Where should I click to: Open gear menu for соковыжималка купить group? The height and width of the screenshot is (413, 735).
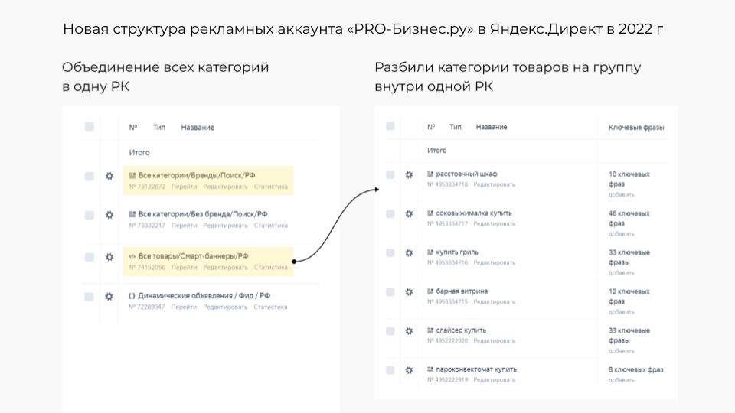409,213
